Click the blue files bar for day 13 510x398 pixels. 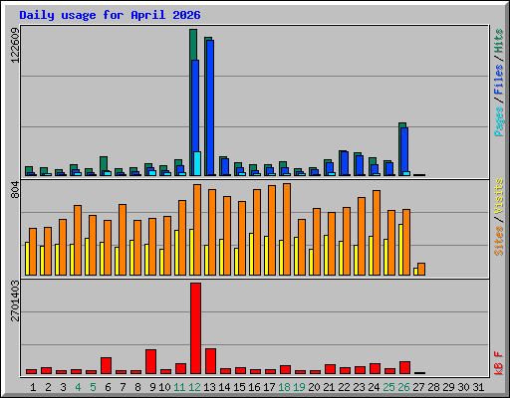pos(210,107)
